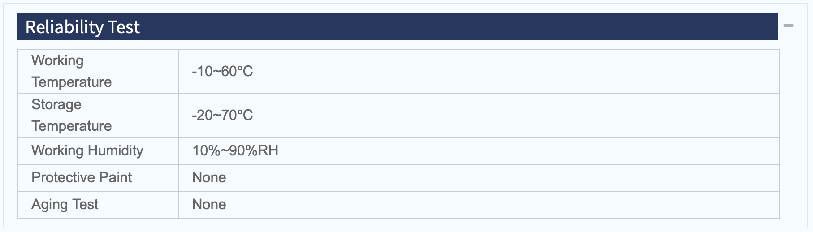The height and width of the screenshot is (232, 813).
Task: Collapse the Reliability Test section
Action: tap(788, 26)
